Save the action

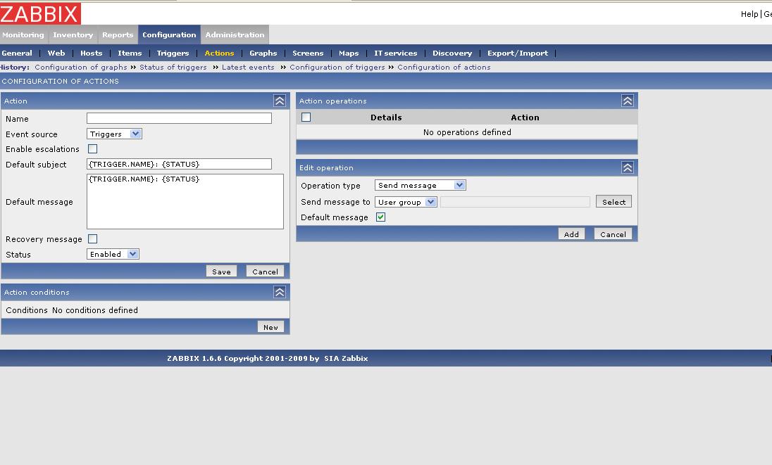coord(222,272)
